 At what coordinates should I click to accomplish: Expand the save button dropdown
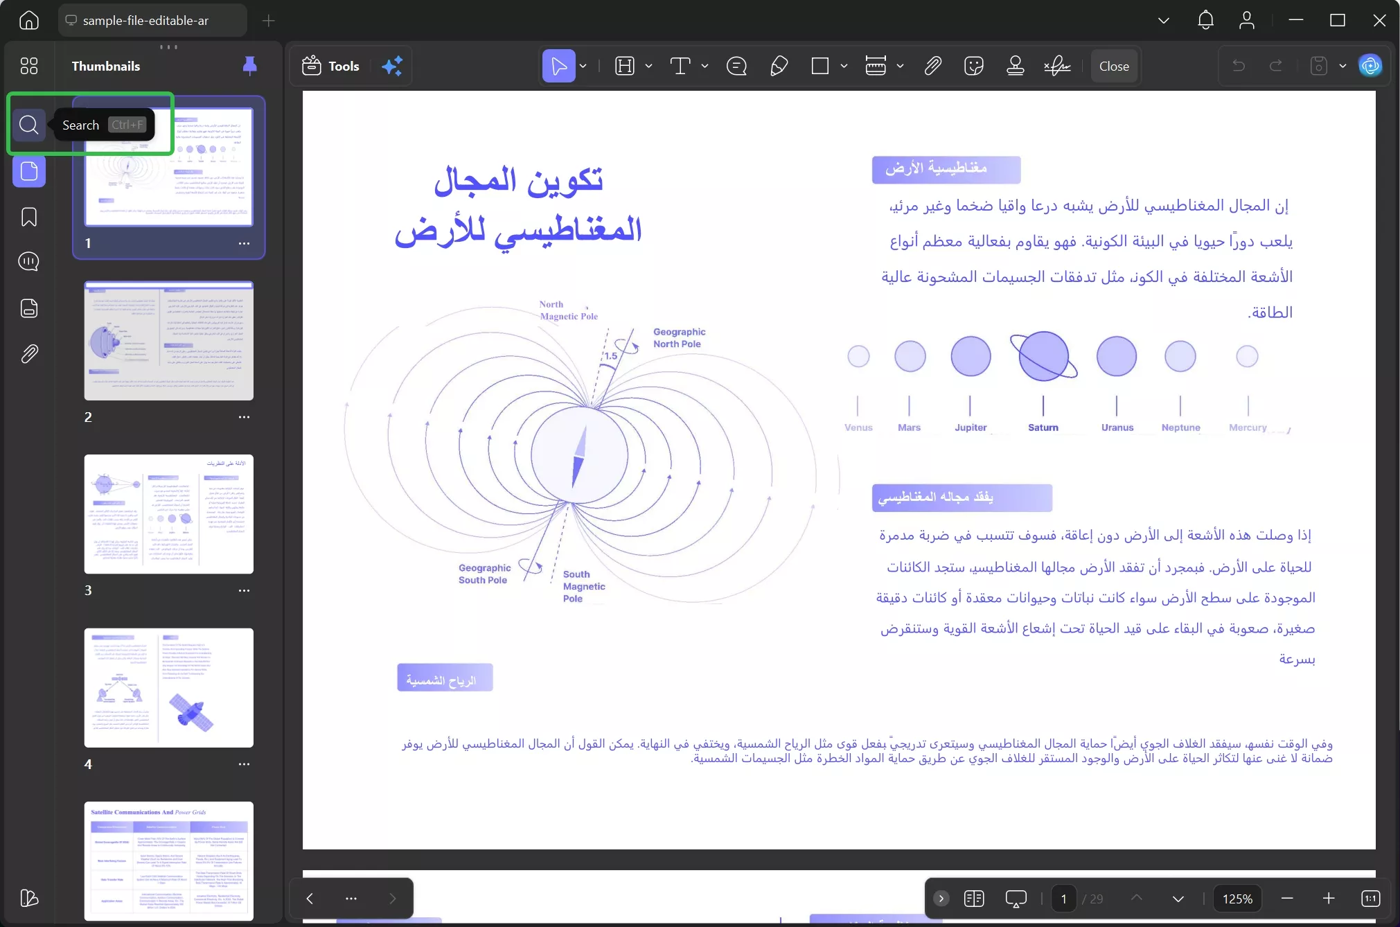(1342, 66)
